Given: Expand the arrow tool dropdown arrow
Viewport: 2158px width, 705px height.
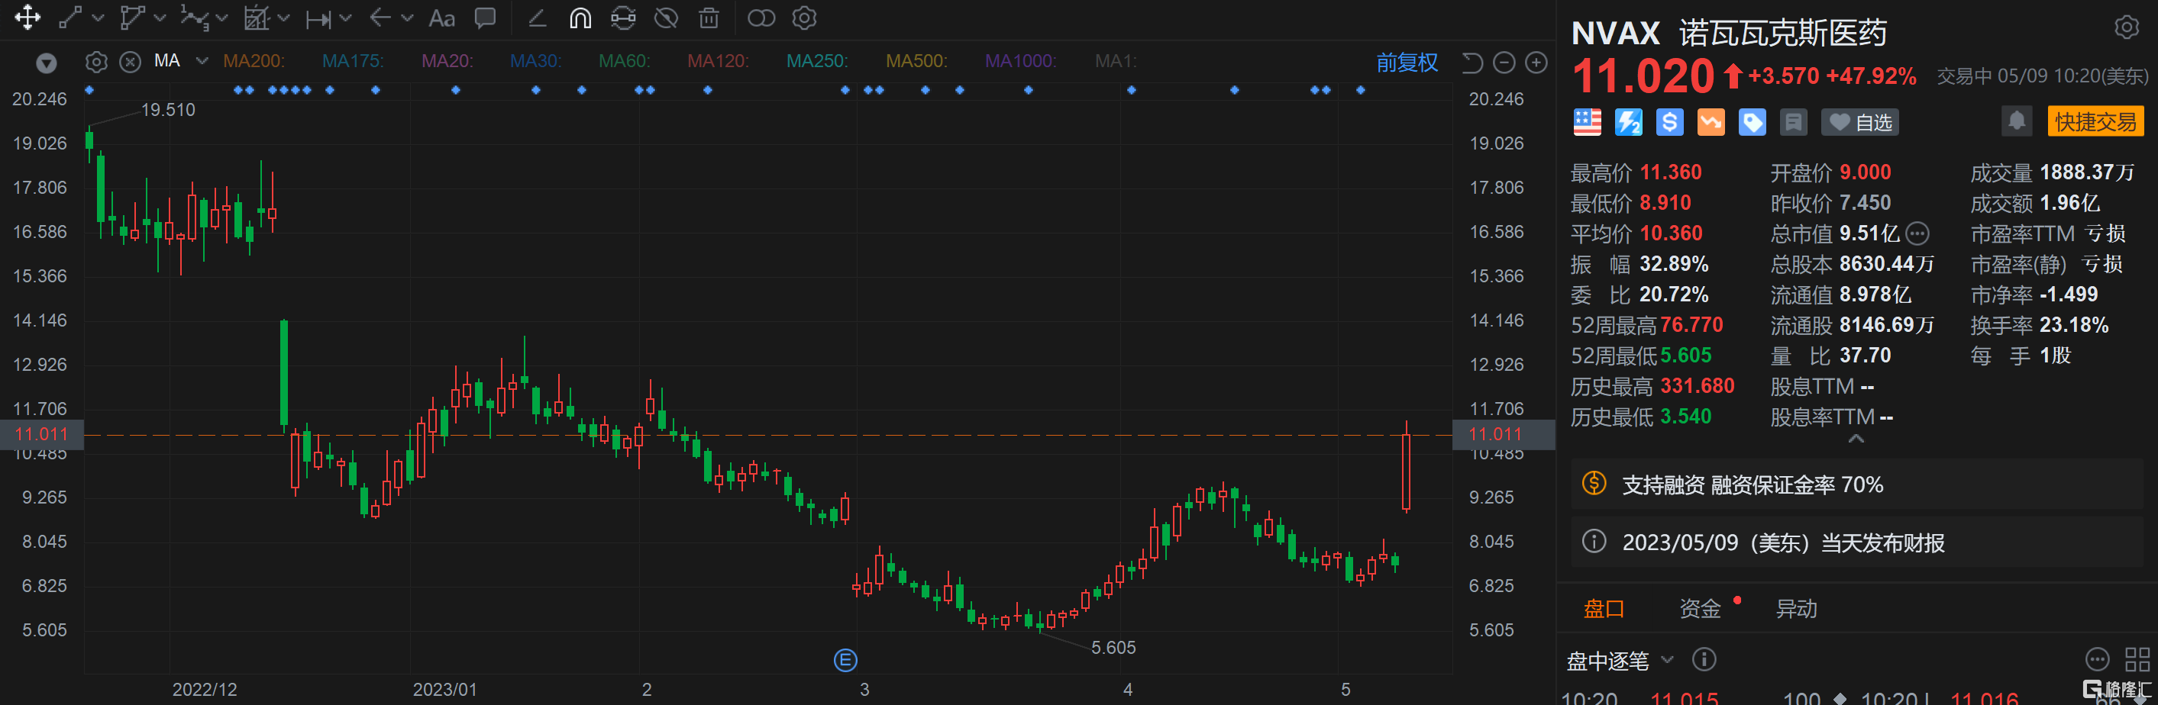Looking at the screenshot, I should [x=407, y=18].
